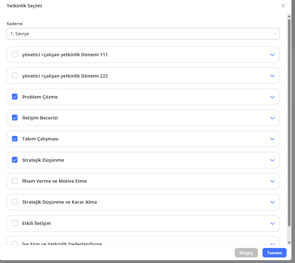Expand the Dönemi 111 row chevron
This screenshot has width=295, height=263.
pos(273,55)
